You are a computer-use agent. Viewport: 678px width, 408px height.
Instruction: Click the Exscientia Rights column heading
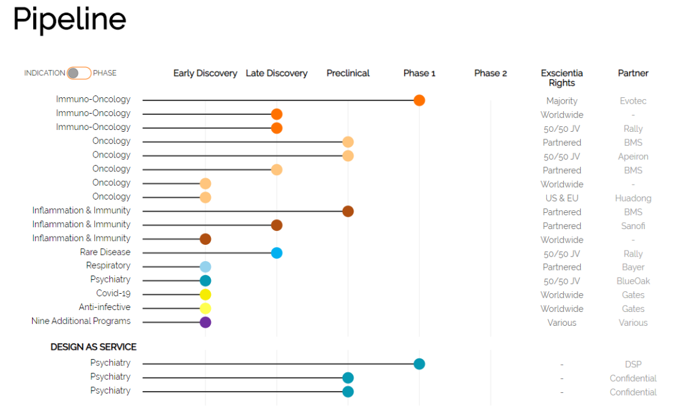562,78
